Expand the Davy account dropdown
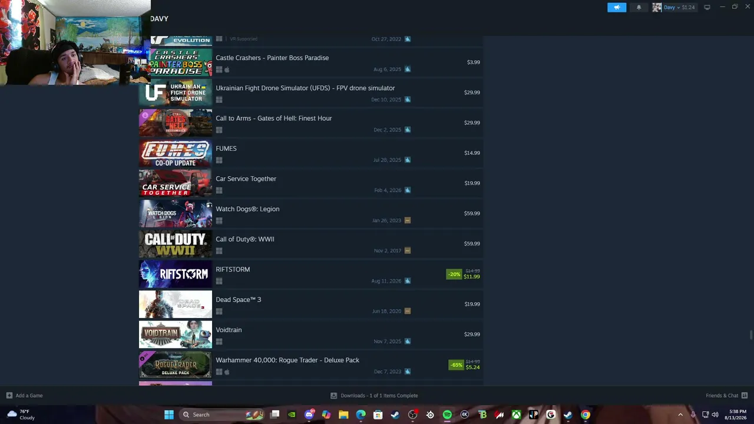 tap(679, 7)
